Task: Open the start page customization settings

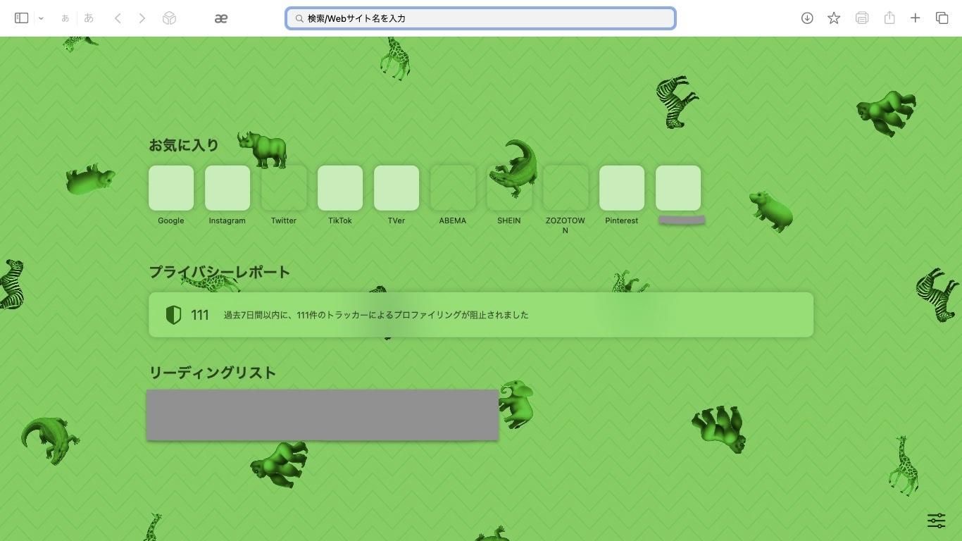Action: pos(936,521)
